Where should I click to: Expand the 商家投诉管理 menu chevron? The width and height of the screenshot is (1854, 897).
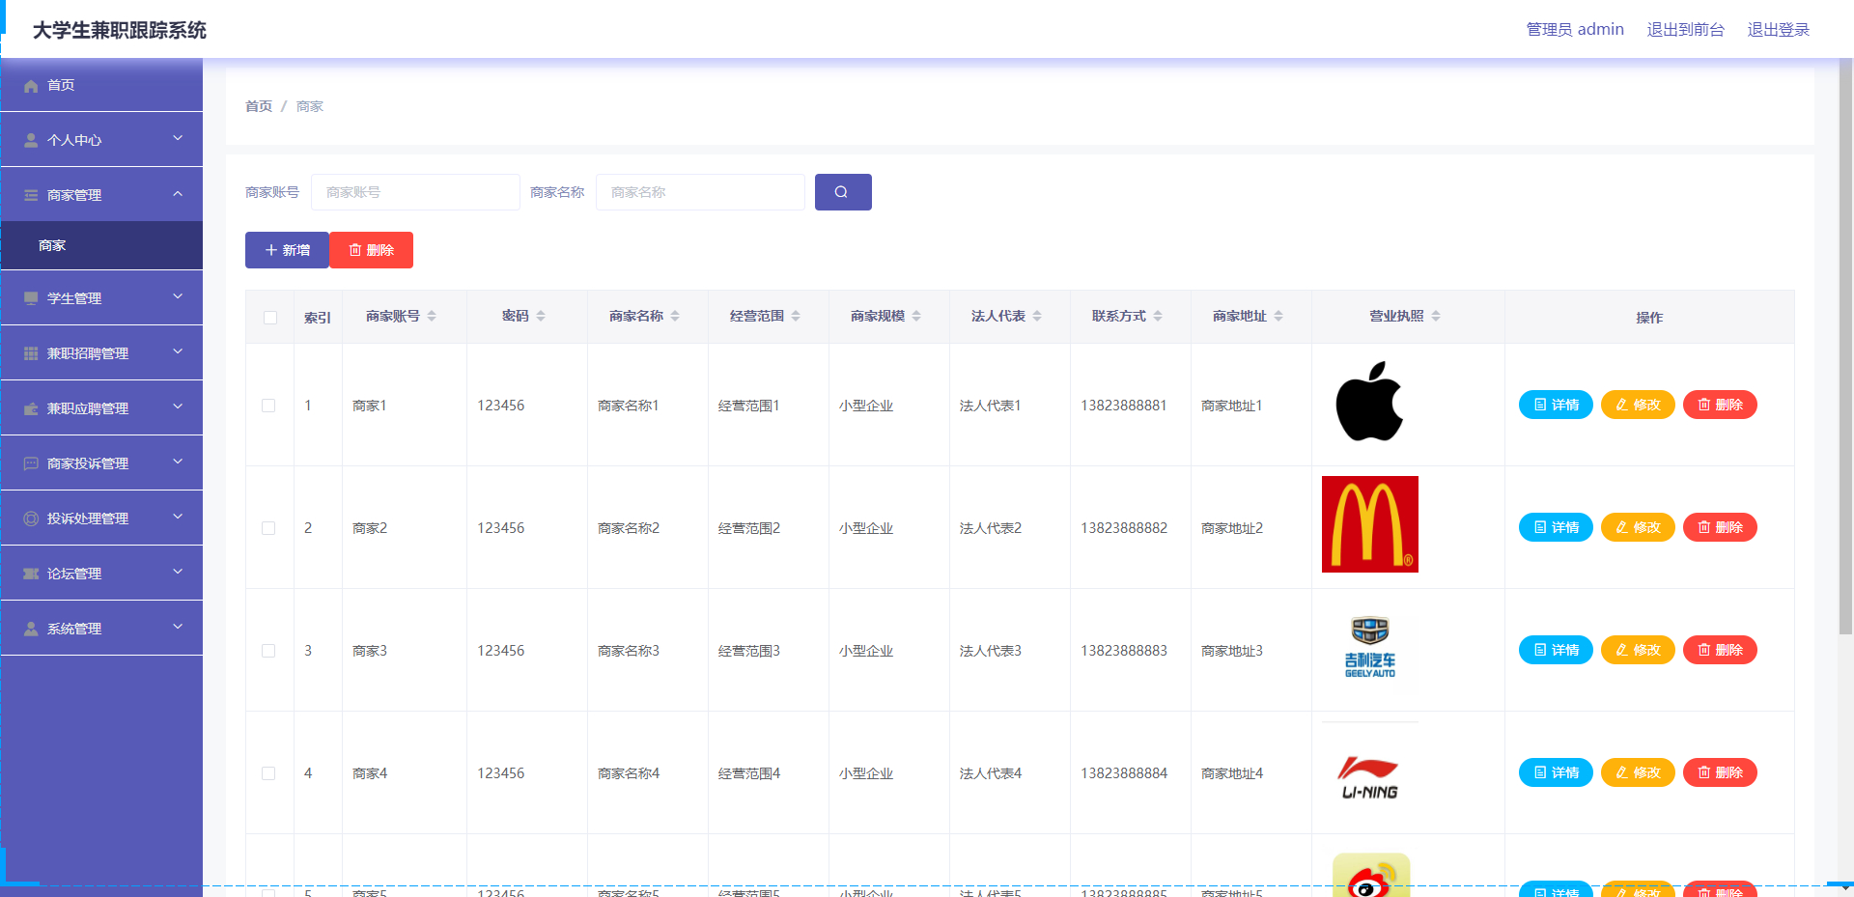(x=178, y=463)
